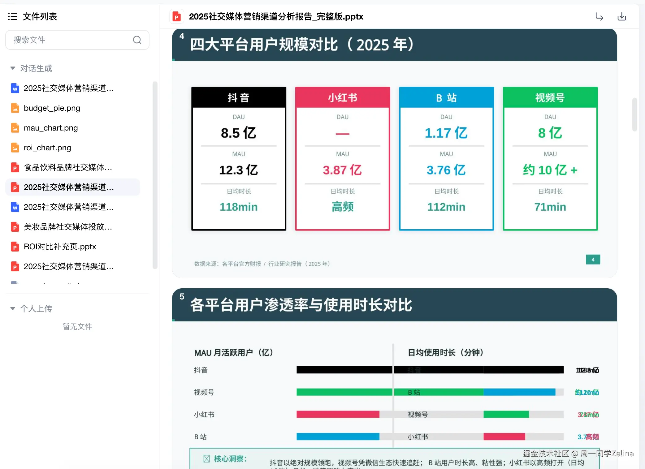The width and height of the screenshot is (645, 469).
Task: Click the image icon of roi_chart.png
Action: coord(15,148)
